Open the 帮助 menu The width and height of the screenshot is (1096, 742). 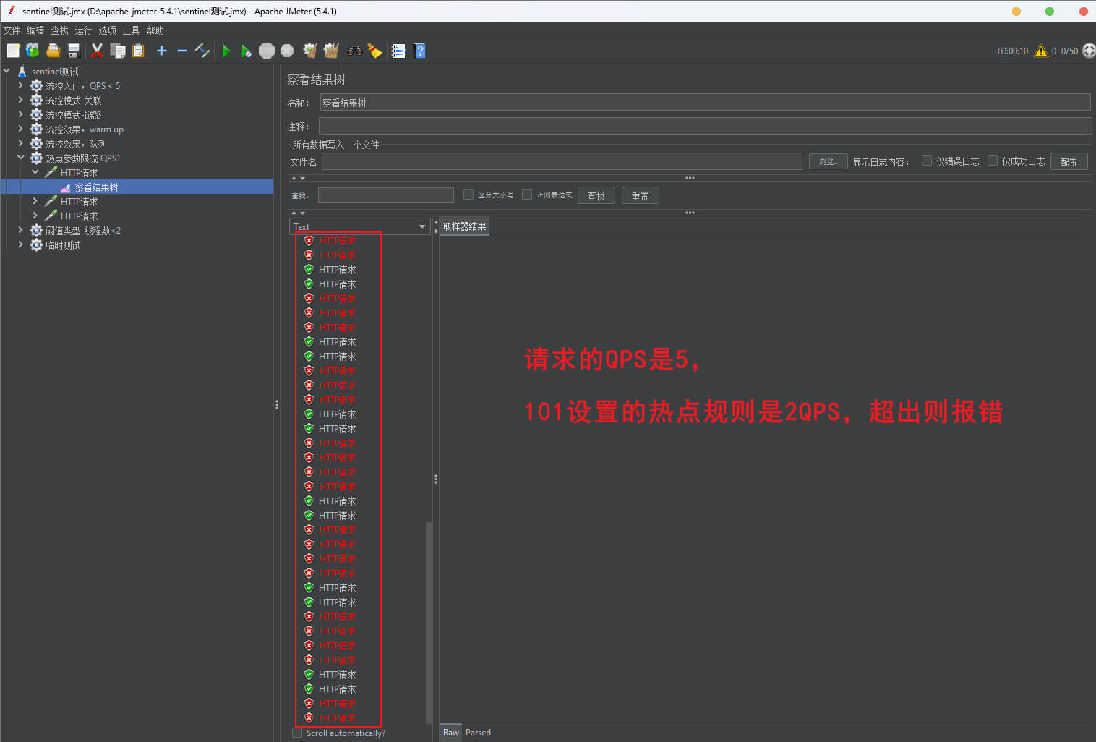(x=155, y=30)
